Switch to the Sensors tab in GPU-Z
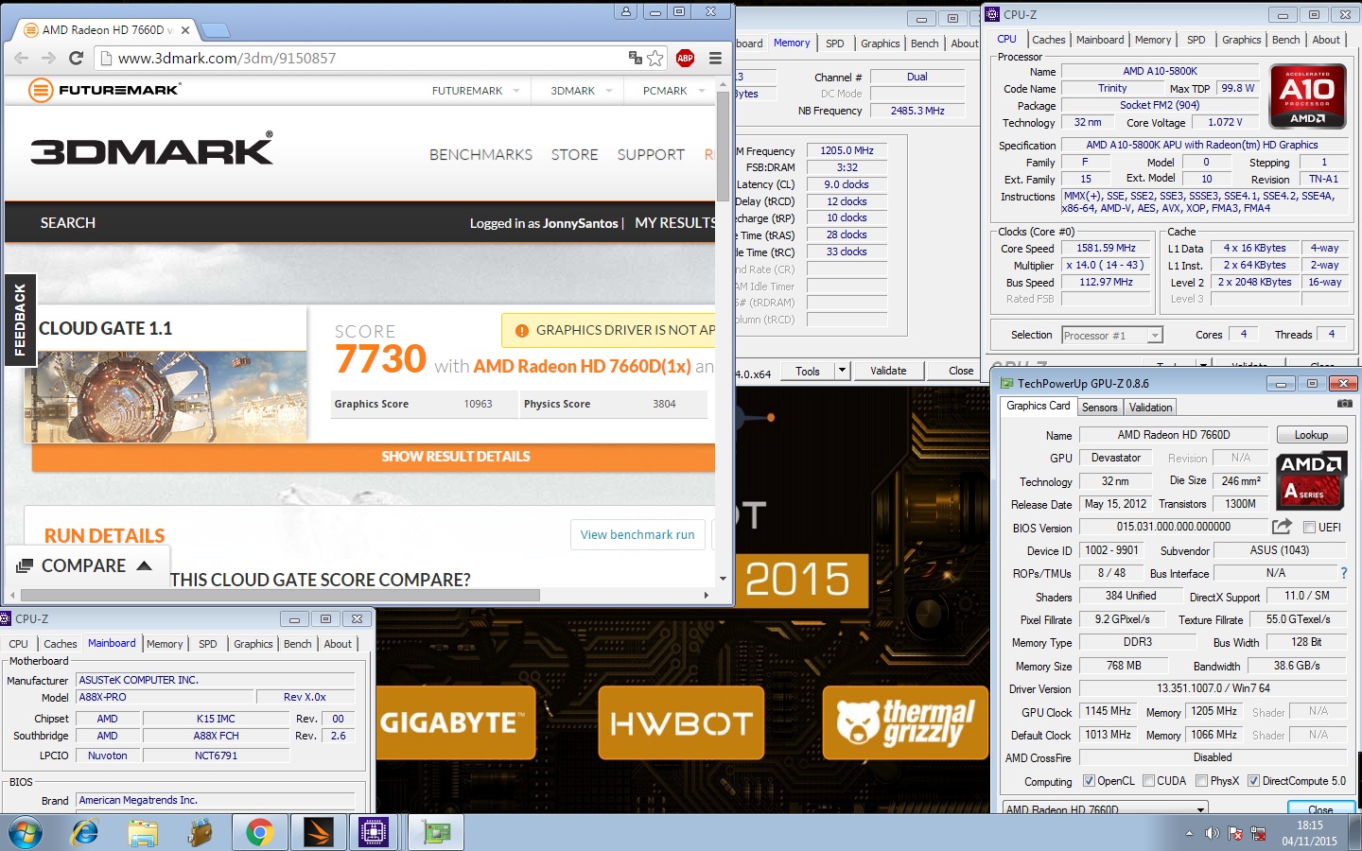The height and width of the screenshot is (851, 1362). click(1099, 408)
